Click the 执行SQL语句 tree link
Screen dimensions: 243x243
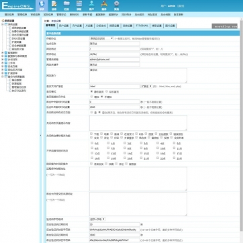coord(18,91)
